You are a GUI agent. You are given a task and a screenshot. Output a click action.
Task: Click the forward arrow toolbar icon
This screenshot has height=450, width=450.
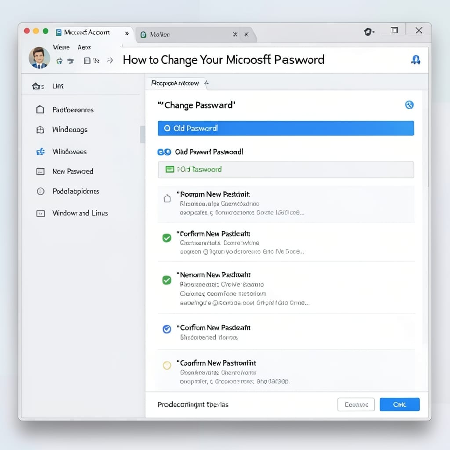click(x=109, y=60)
